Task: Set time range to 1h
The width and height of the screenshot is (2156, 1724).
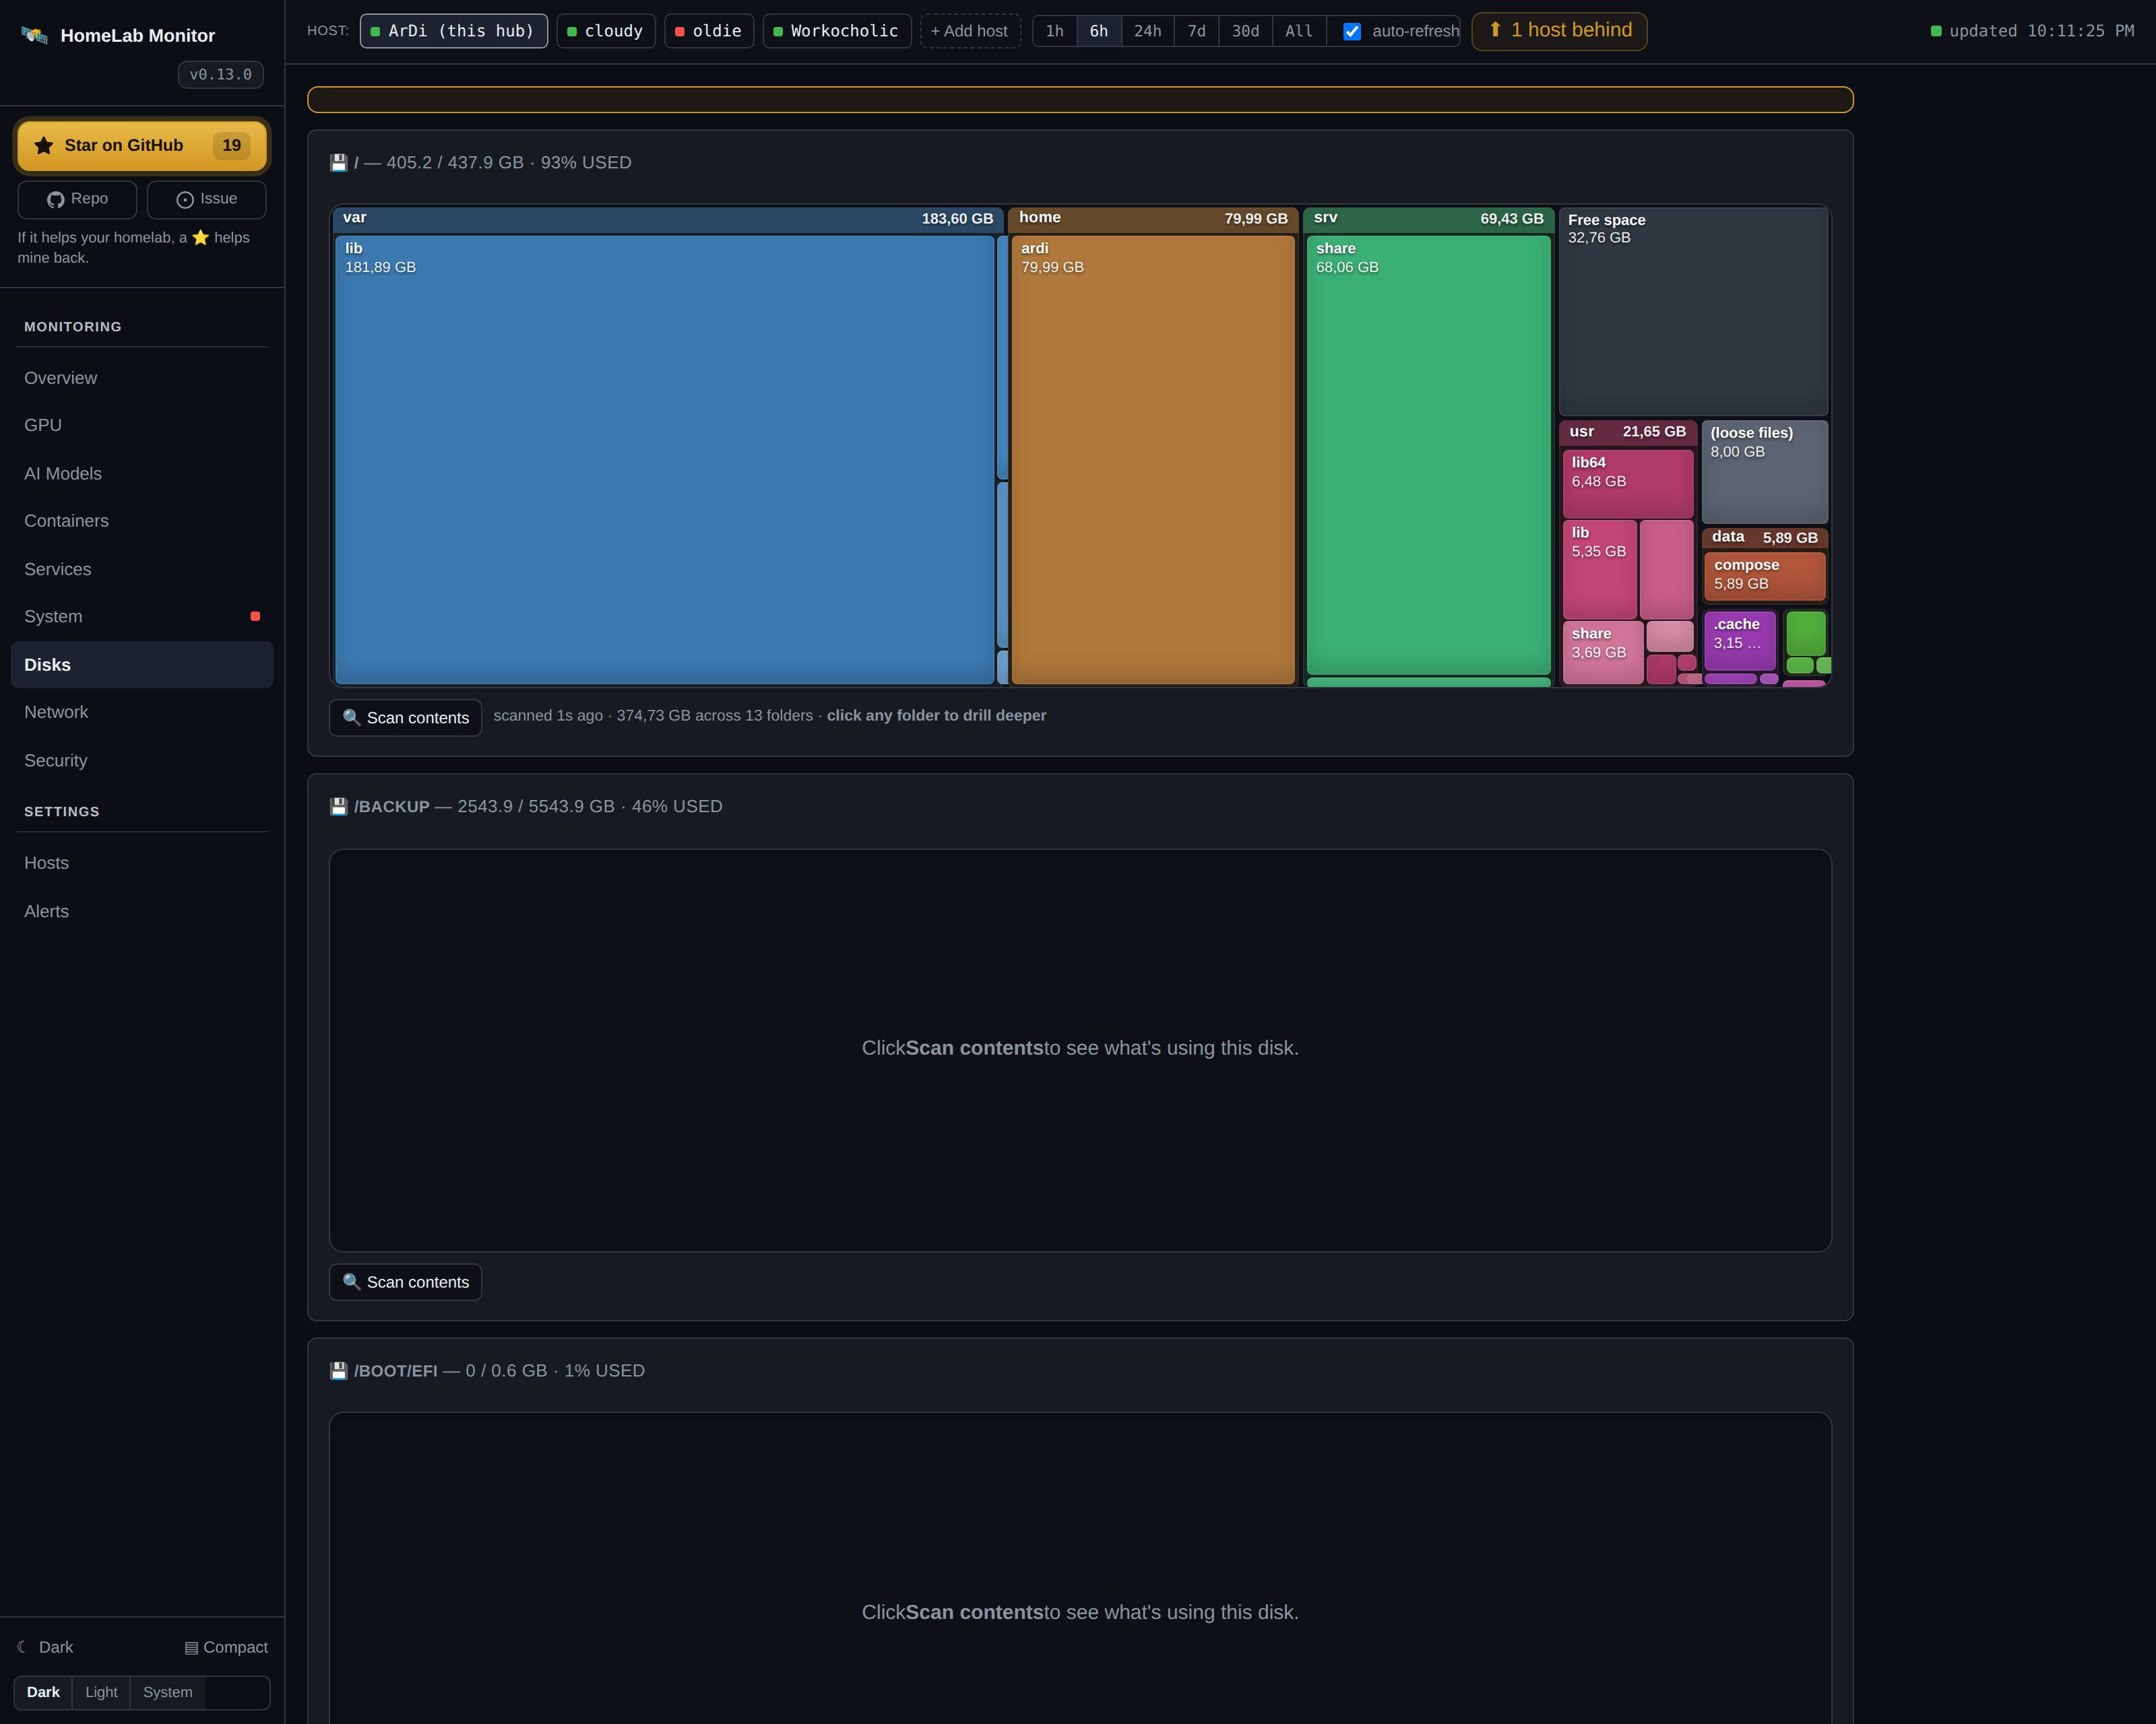Action: click(1055, 31)
